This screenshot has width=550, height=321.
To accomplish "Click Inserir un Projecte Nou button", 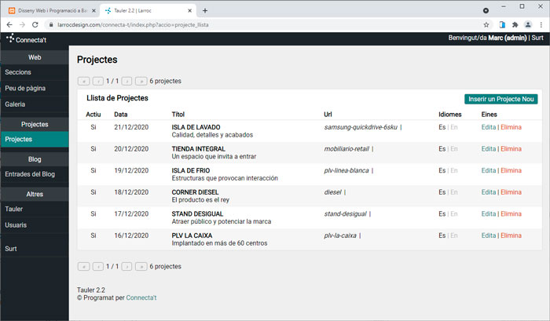I will click(x=501, y=99).
